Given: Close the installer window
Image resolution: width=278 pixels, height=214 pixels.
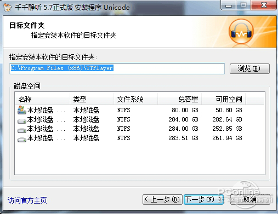Looking at the screenshot, I should pyautogui.click(x=264, y=5).
